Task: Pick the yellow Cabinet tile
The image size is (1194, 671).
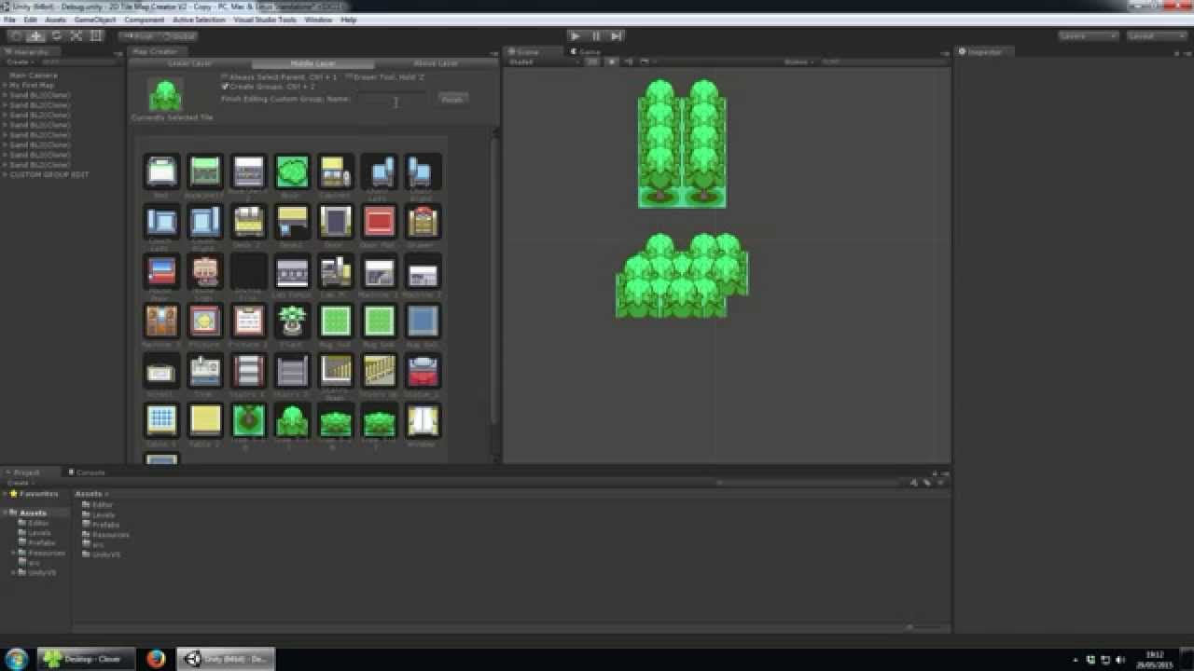Action: (x=336, y=171)
